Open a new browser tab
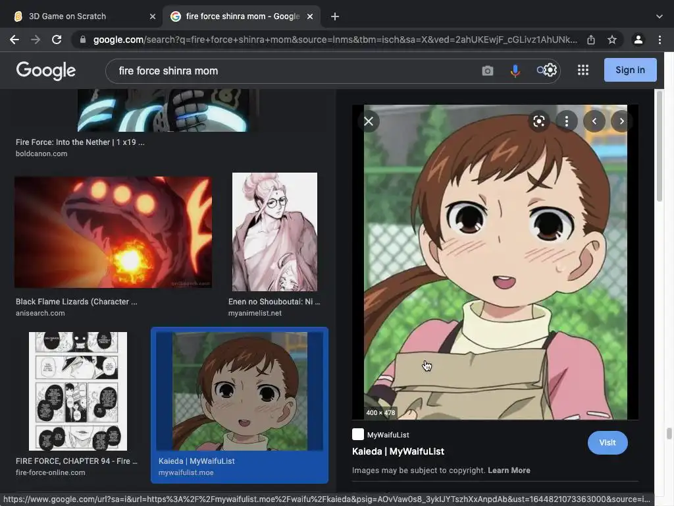This screenshot has width=674, height=506. pos(335,16)
